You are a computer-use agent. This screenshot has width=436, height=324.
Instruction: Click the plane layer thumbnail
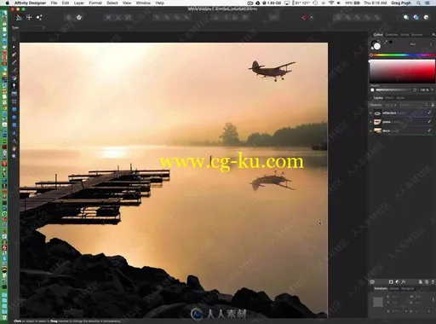(x=377, y=122)
